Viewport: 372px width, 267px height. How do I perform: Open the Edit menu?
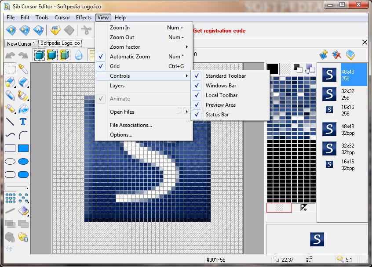[25, 18]
